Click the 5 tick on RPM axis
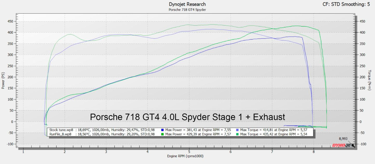The image size is (375, 164). coord(189,152)
